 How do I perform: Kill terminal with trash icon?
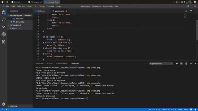coord(186,64)
